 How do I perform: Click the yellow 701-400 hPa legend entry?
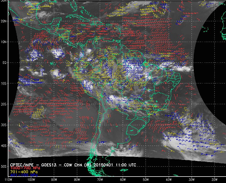point(24,172)
